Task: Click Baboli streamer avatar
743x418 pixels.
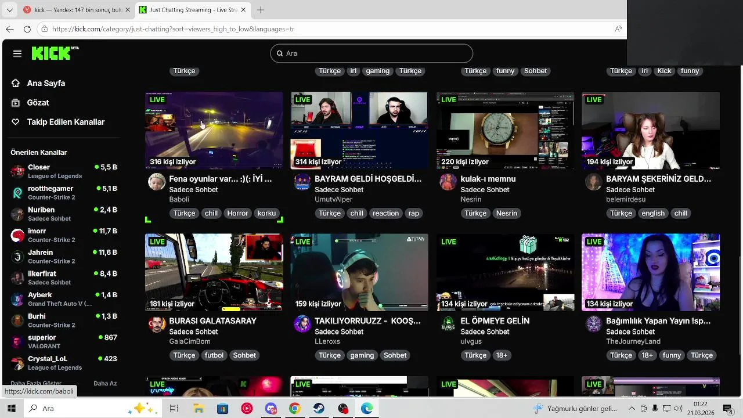Action: coord(157,182)
